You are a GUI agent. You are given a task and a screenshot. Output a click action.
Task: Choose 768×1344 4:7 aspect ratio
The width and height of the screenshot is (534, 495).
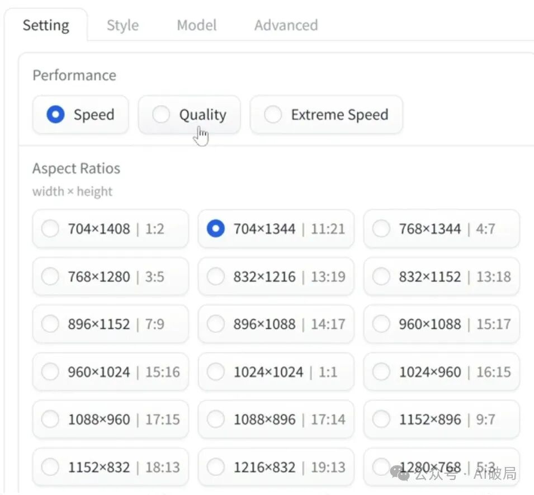(x=441, y=229)
